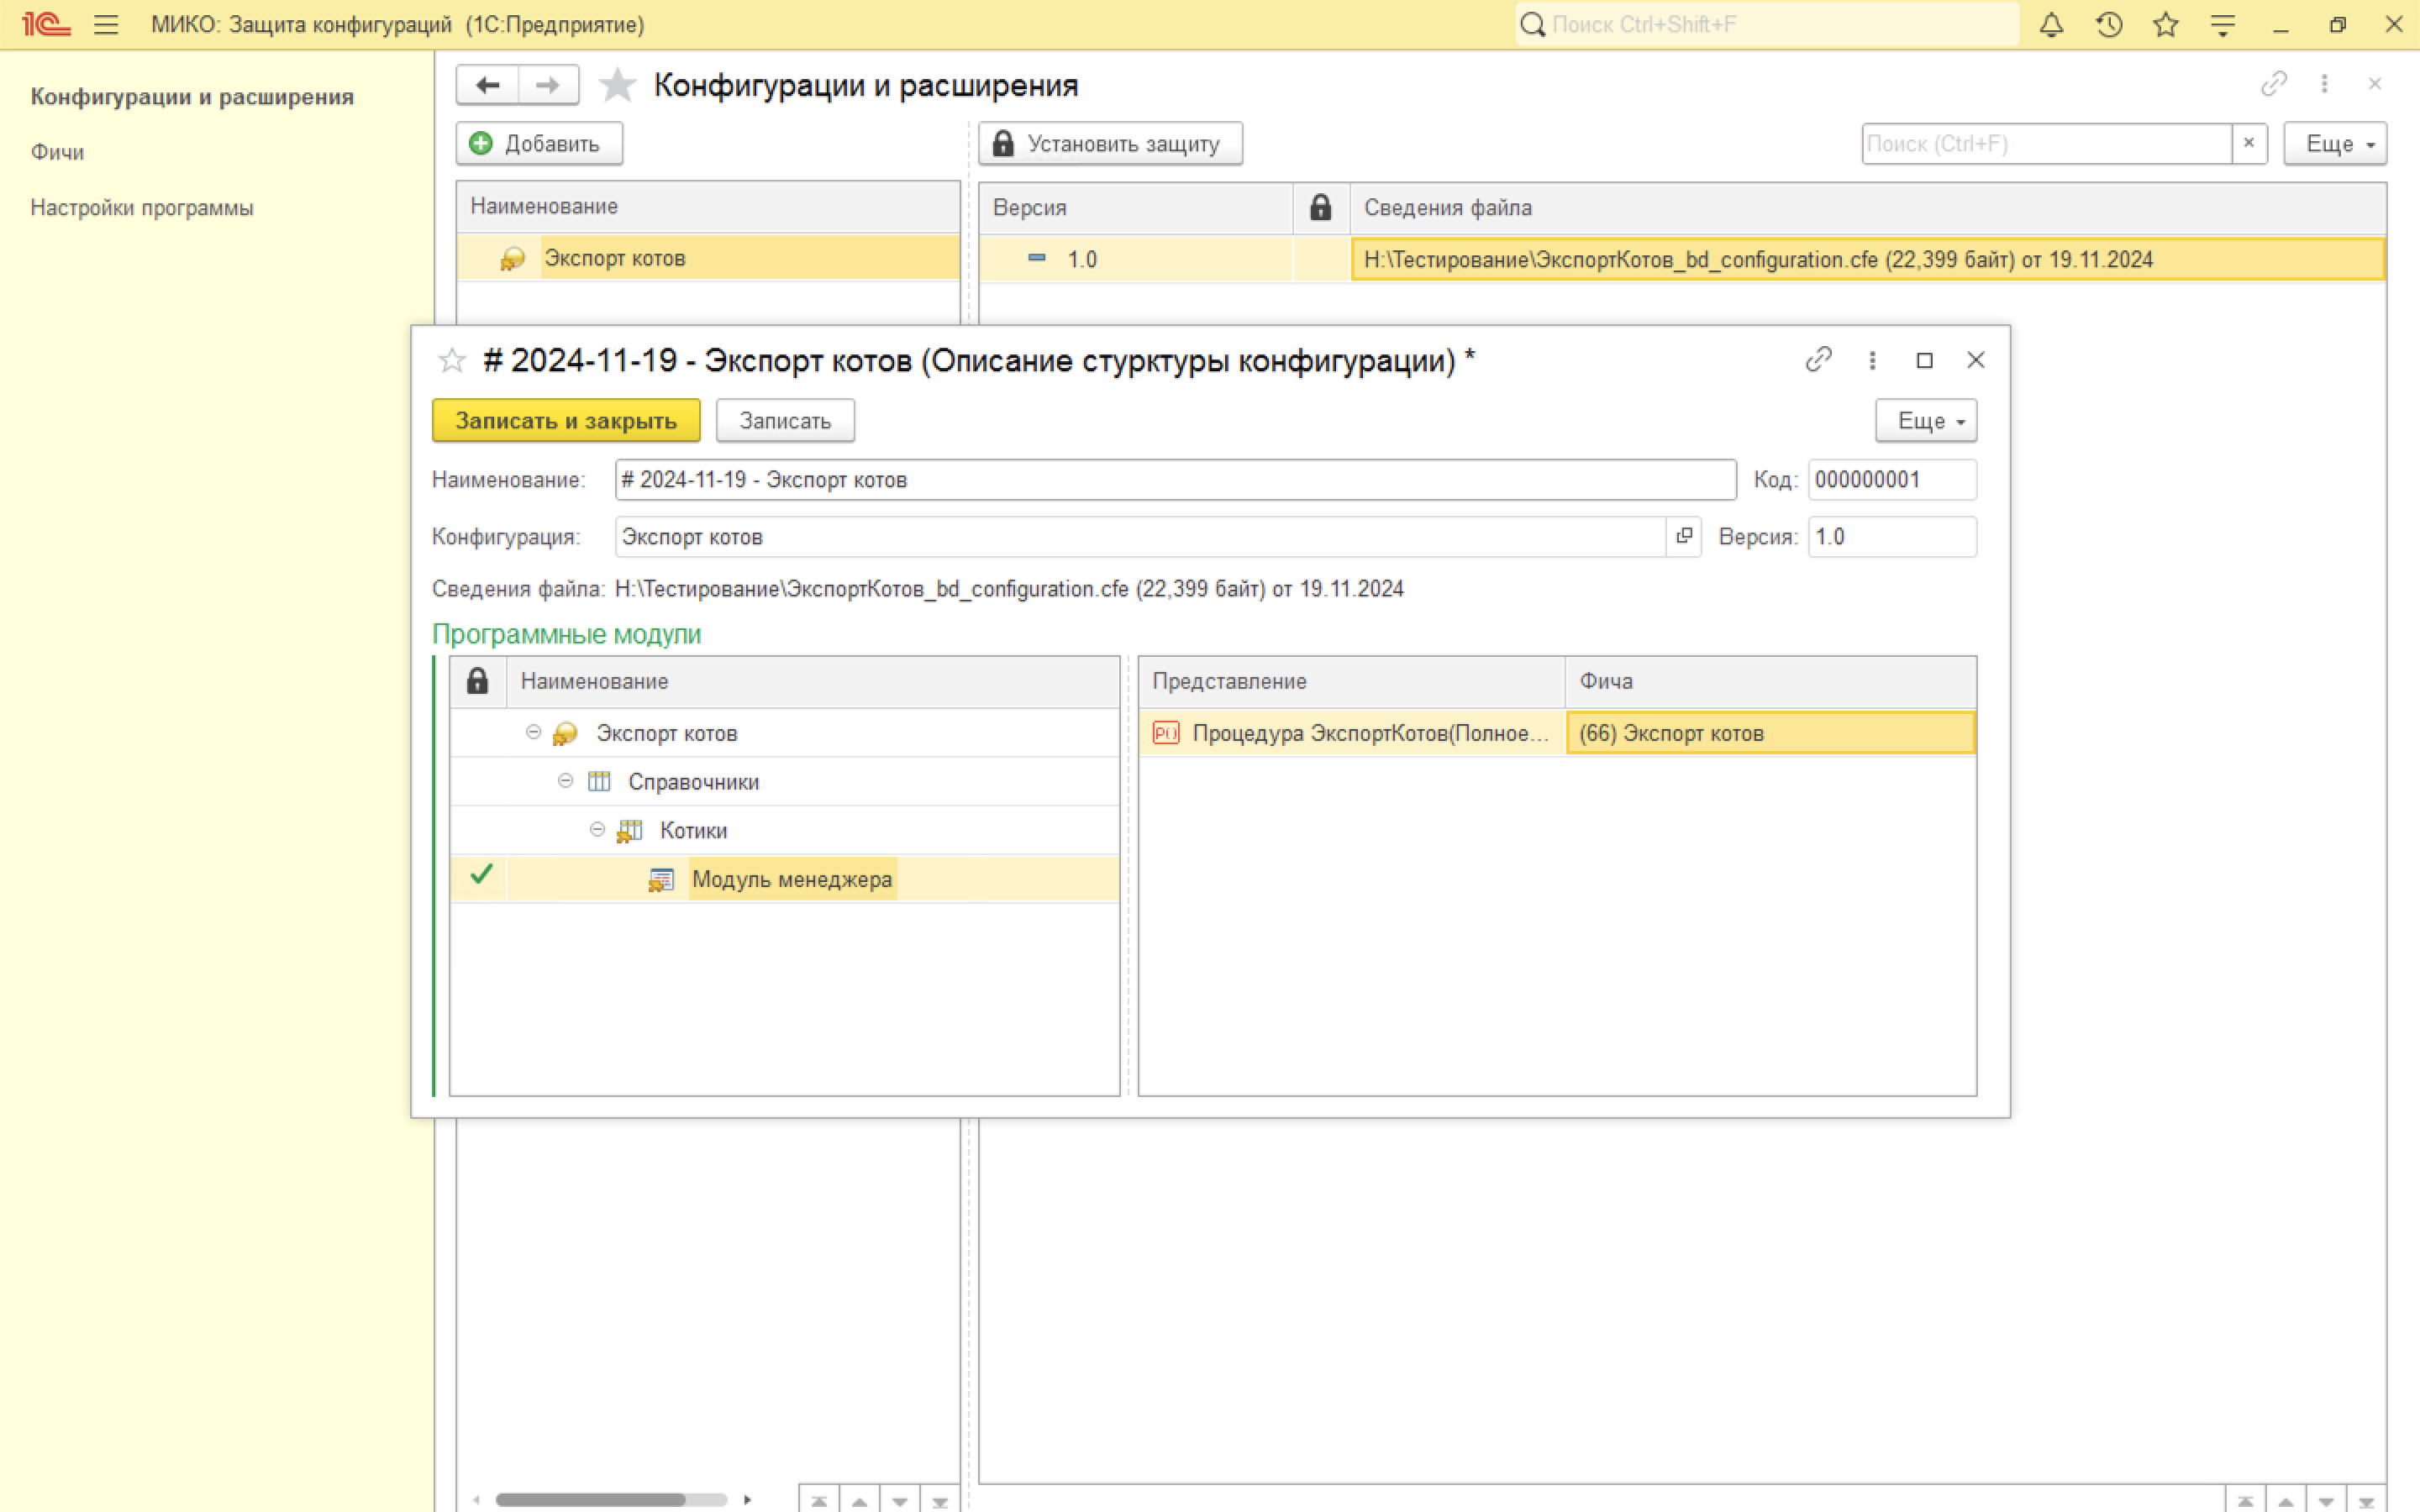Viewport: 2420px width, 1512px height.
Task: Open Конфигурации и расширения section
Action: click(x=192, y=96)
